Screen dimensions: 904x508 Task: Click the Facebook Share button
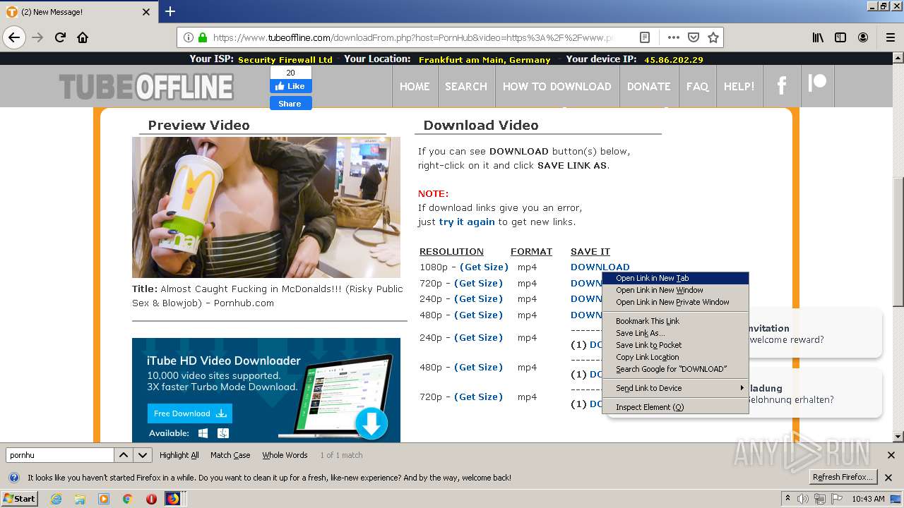click(290, 104)
